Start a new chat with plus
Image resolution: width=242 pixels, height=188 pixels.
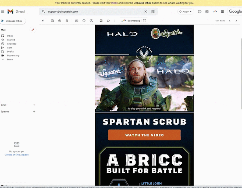[x=34, y=105]
